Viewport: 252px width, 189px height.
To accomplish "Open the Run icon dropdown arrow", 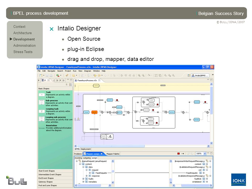I will point(61,75).
